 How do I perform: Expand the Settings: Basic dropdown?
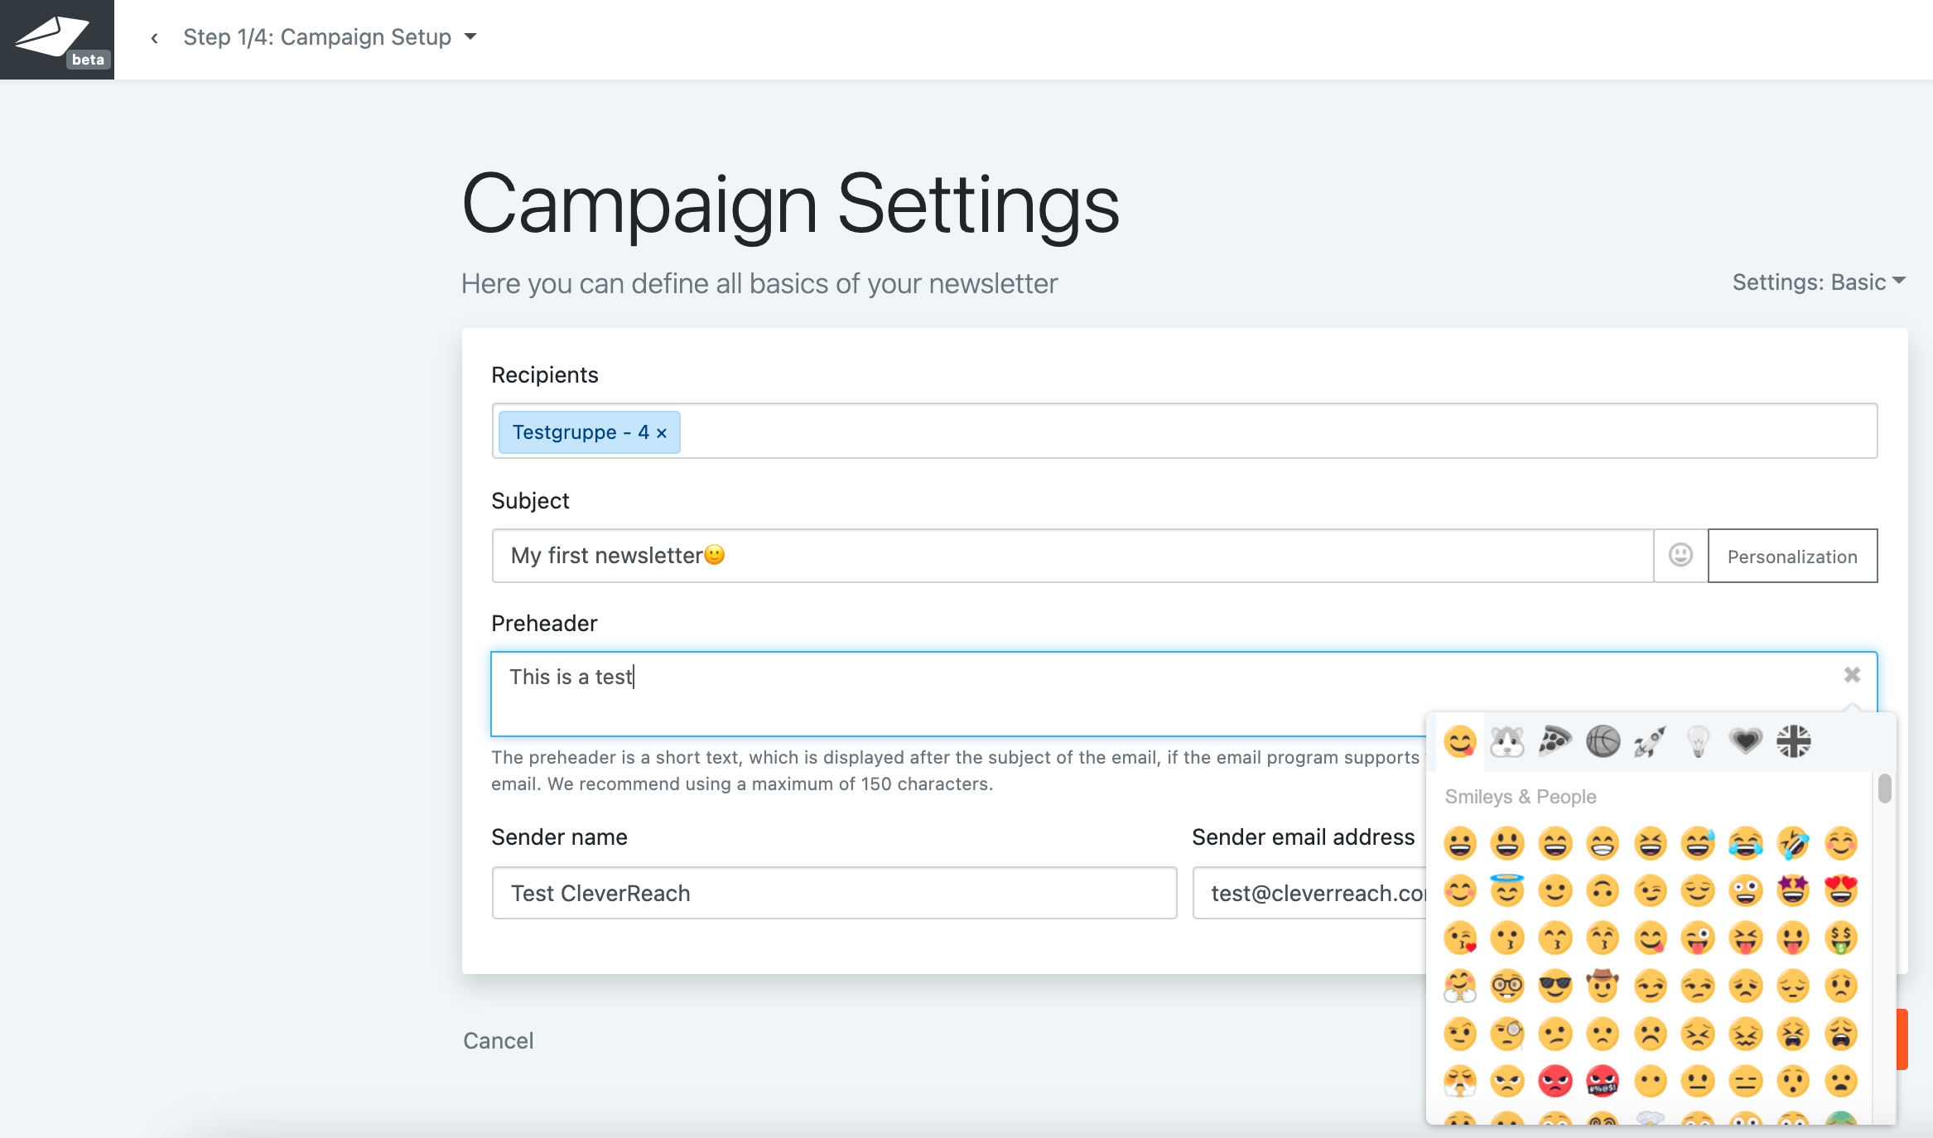[1819, 282]
